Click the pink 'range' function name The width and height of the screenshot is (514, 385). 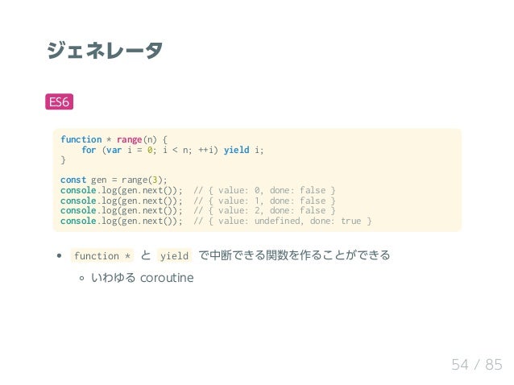coord(129,139)
